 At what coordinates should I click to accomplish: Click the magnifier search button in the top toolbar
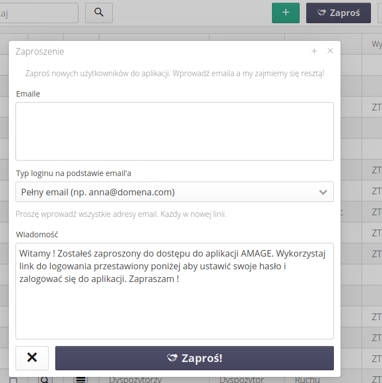coord(99,13)
